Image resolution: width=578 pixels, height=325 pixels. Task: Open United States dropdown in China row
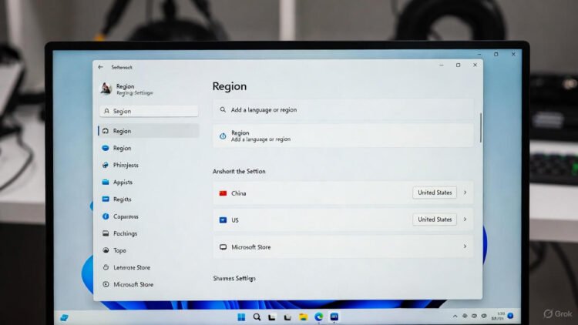coord(435,193)
